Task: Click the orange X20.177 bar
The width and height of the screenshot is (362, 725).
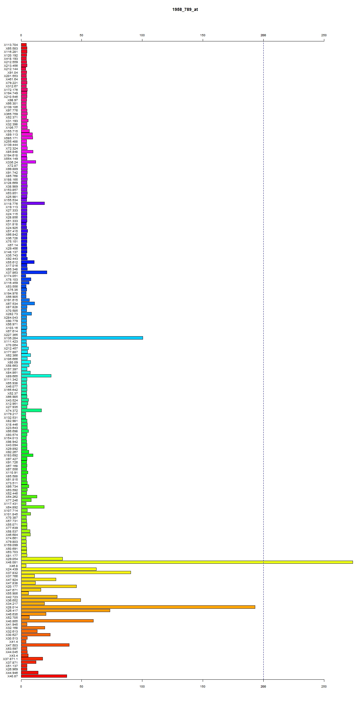Action: point(49,586)
